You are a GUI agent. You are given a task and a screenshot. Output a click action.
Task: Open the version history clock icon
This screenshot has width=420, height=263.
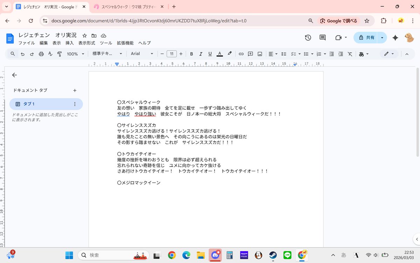point(308,38)
